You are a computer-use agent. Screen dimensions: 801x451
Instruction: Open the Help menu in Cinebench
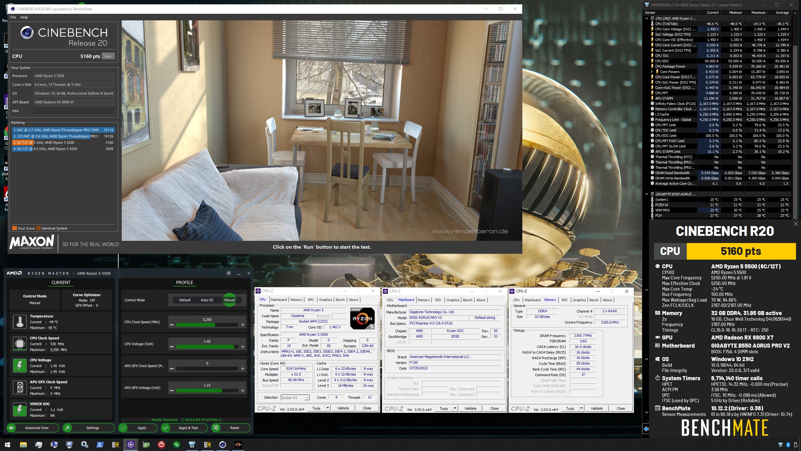click(24, 17)
